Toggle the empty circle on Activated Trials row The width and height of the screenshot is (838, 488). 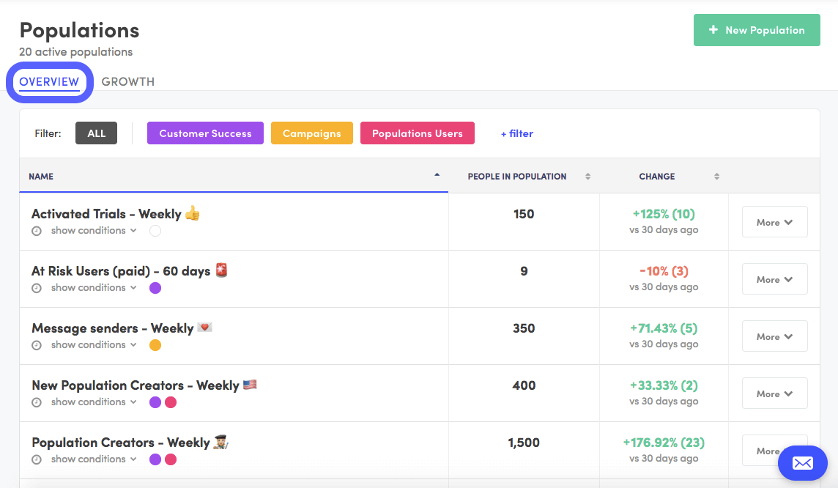coord(154,230)
